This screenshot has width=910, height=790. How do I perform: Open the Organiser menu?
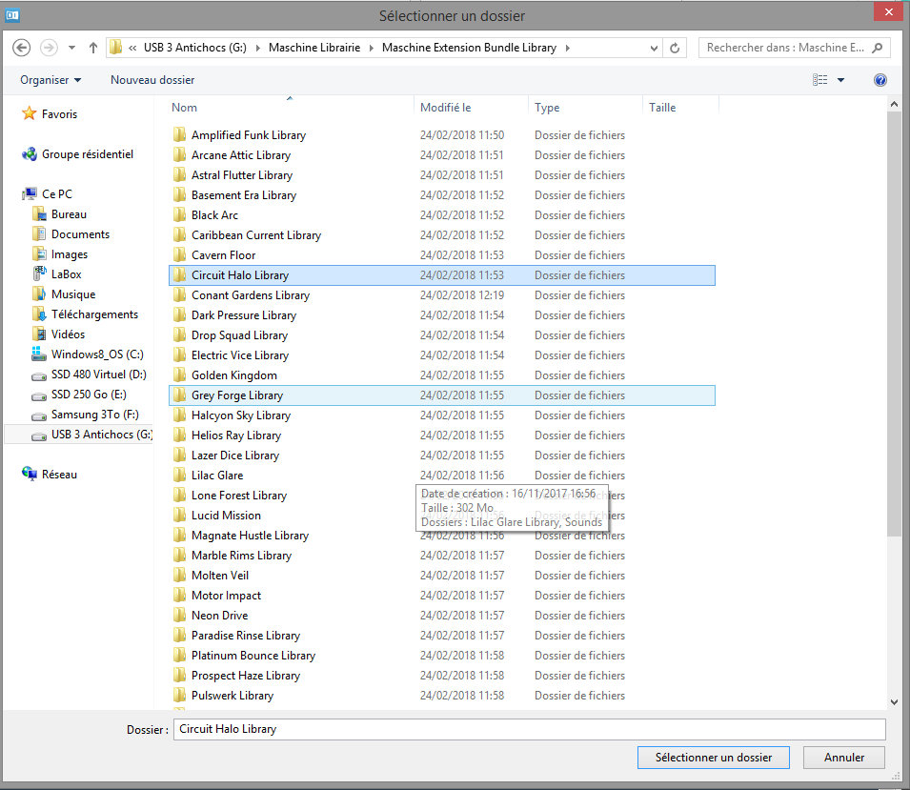click(51, 80)
